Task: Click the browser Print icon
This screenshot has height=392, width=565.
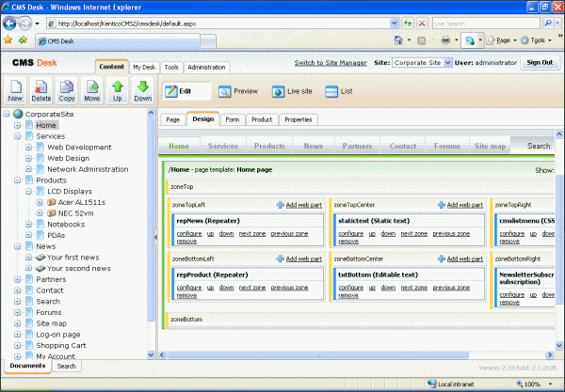Action: click(445, 40)
